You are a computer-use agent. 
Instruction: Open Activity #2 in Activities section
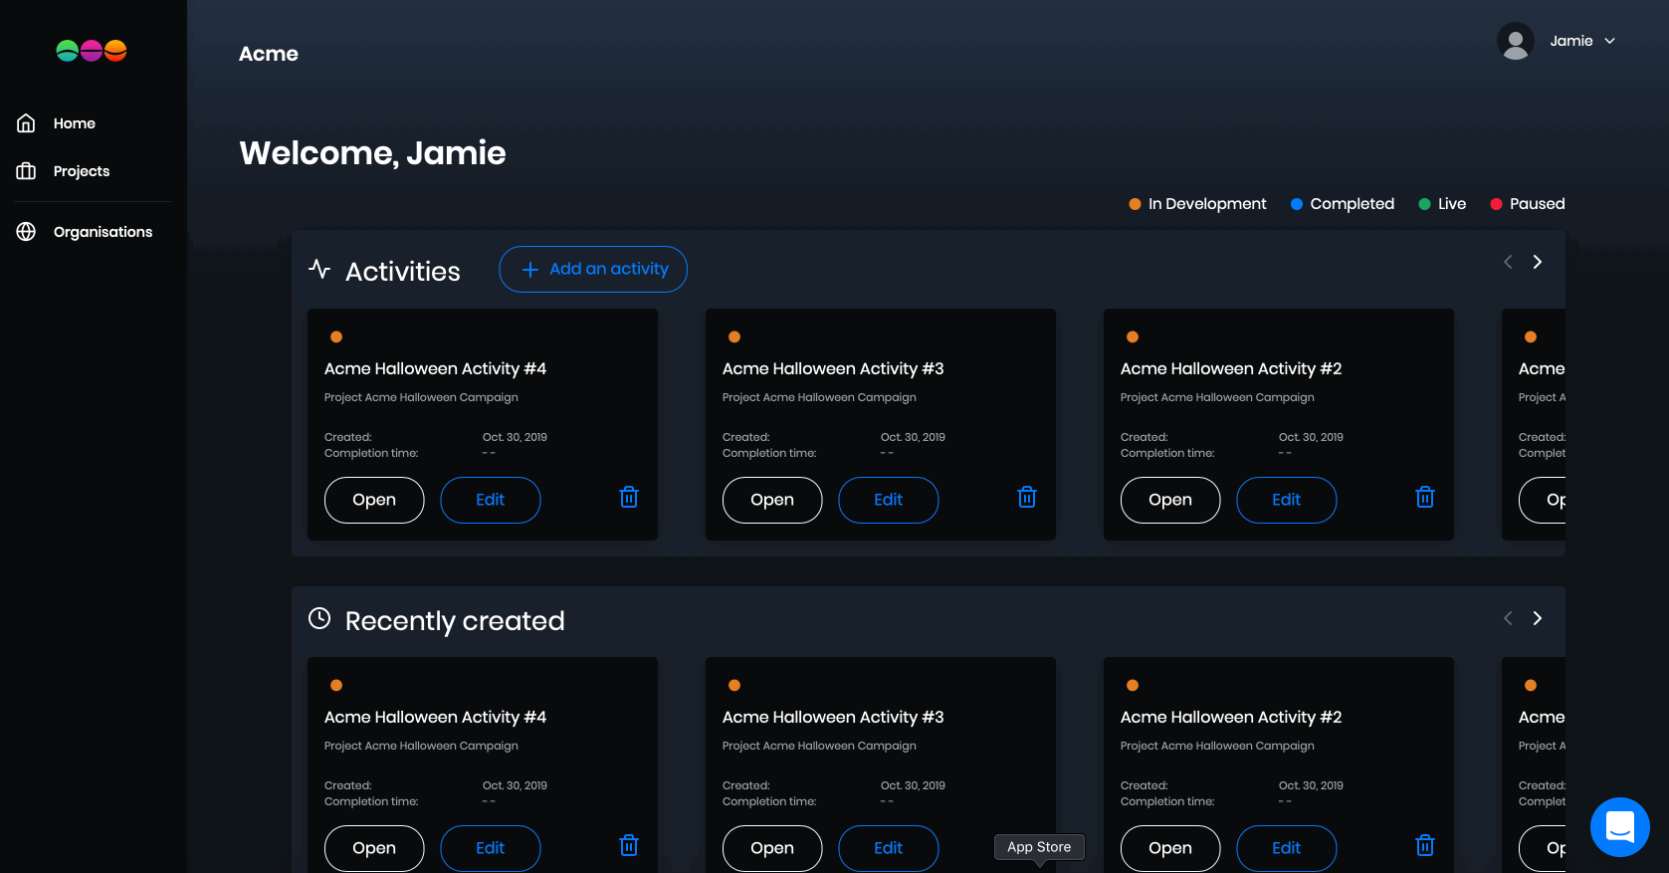1170,500
